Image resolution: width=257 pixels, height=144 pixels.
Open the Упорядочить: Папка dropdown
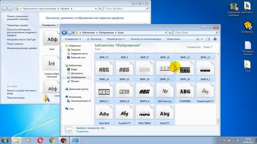coord(208,47)
